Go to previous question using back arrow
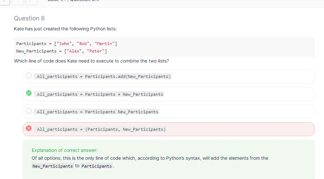This screenshot has height=179, width=324. click(4, 2)
